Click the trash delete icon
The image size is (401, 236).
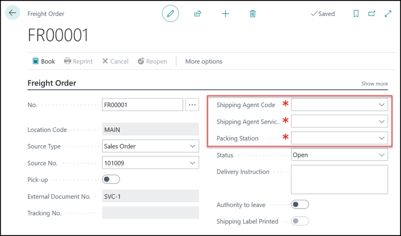click(253, 14)
